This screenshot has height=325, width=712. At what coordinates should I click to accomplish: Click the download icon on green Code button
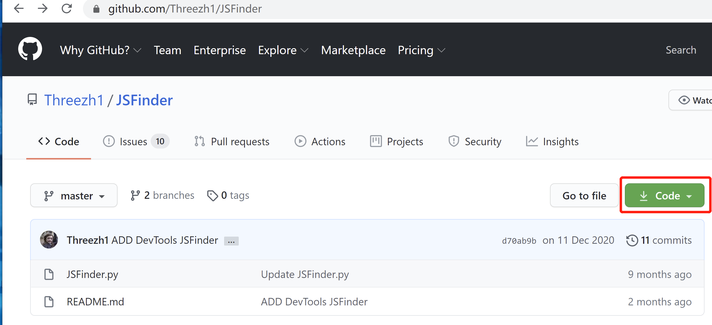pyautogui.click(x=644, y=195)
